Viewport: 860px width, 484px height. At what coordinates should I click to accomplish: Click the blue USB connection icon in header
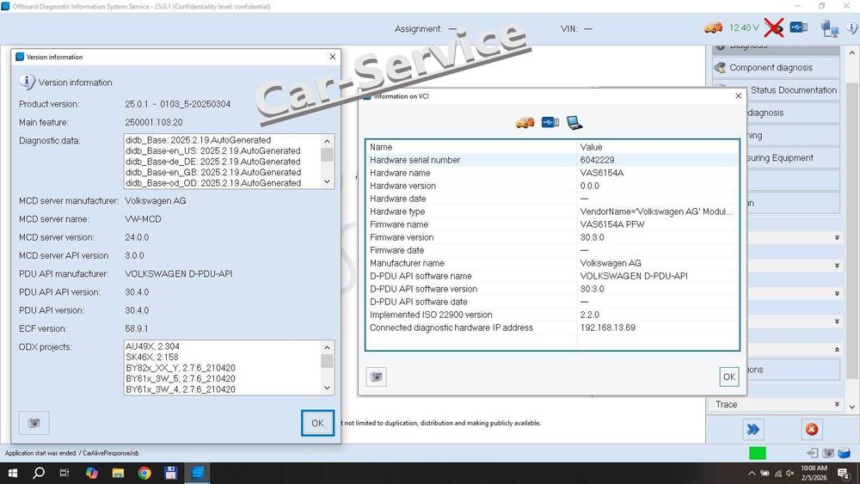pos(799,28)
